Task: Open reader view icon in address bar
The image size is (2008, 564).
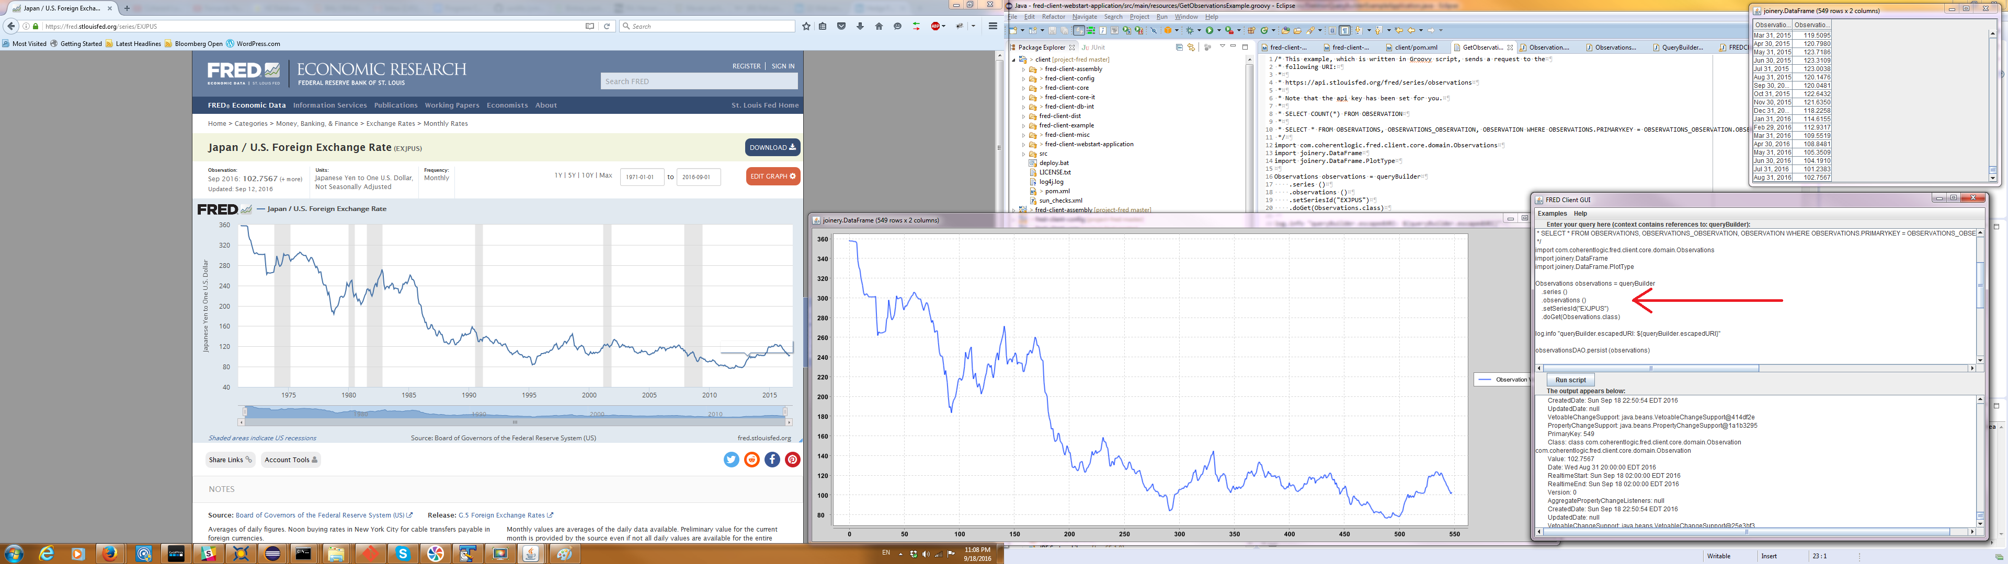Action: tap(590, 26)
